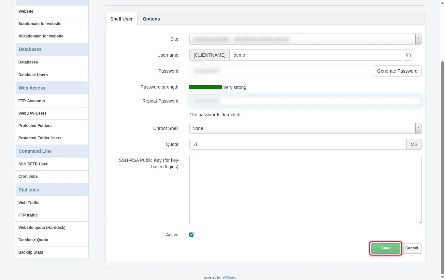Viewport: 445px width, 280px height.
Task: Go to WebDAV-Users
Action: coord(52,113)
